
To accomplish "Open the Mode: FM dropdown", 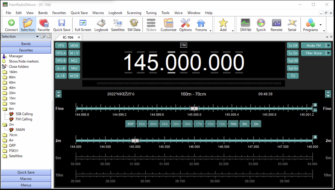I will coord(316,45).
